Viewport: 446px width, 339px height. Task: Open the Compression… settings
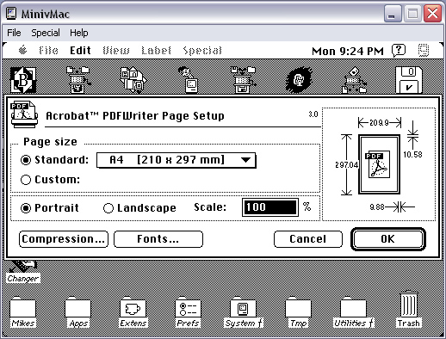64,239
